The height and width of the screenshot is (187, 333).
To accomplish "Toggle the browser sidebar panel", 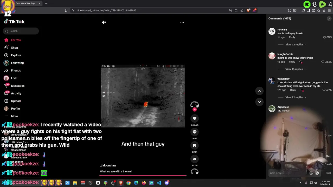I will pyautogui.click(x=308, y=10).
